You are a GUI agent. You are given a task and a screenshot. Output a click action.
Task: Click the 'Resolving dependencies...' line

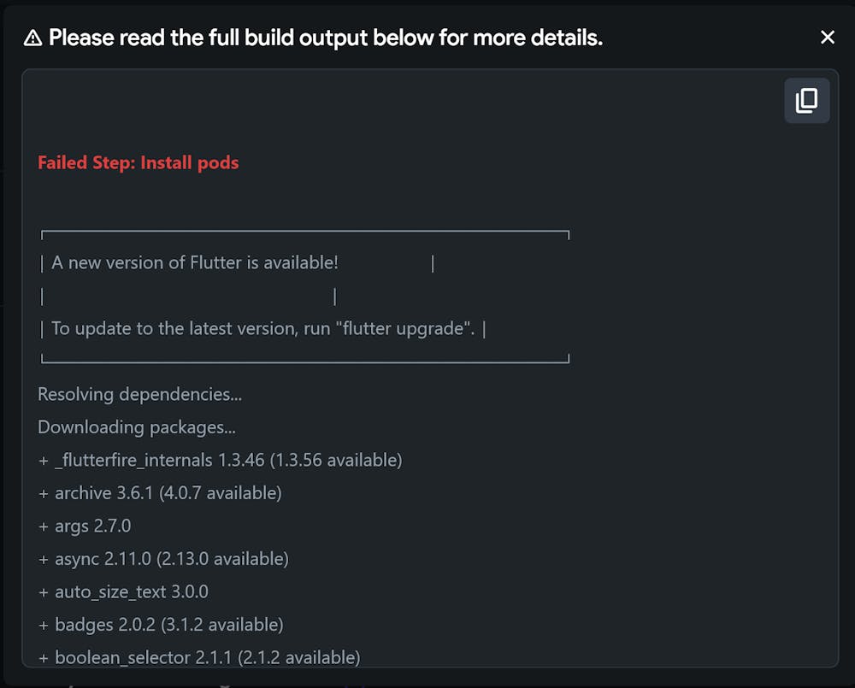(140, 394)
